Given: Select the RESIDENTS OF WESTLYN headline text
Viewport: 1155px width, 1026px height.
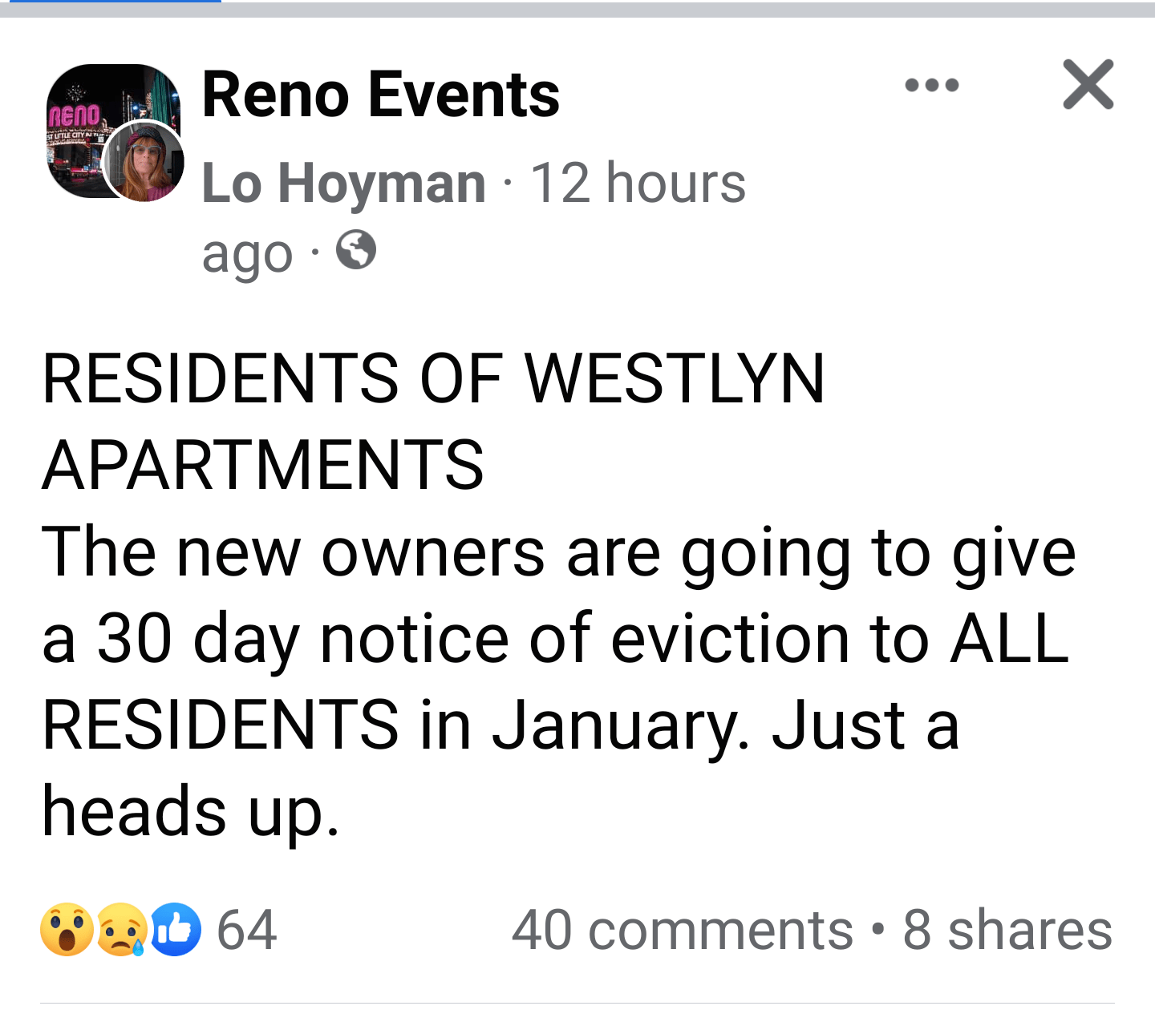Looking at the screenshot, I should [433, 377].
